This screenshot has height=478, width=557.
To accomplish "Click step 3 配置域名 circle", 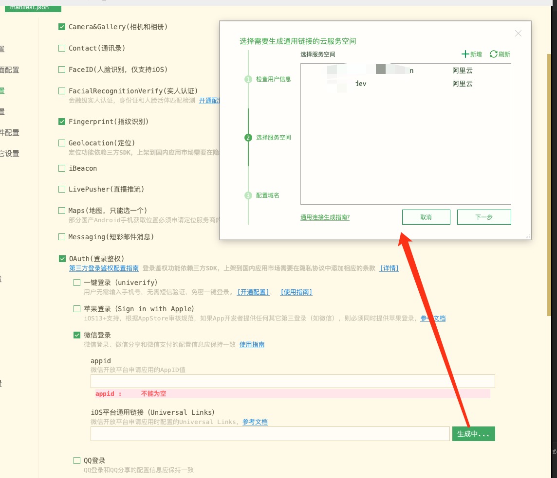I will tap(248, 195).
